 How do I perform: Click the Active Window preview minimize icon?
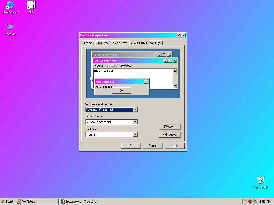(x=165, y=61)
